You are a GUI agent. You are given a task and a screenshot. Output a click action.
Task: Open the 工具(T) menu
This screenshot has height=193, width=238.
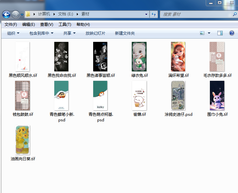click(65, 25)
